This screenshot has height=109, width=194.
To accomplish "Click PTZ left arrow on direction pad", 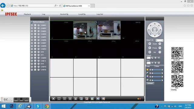I will 149,30.
